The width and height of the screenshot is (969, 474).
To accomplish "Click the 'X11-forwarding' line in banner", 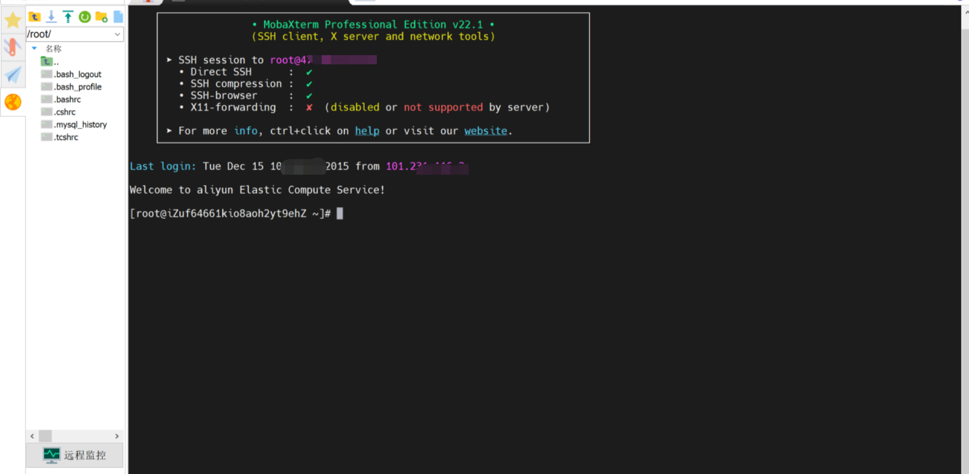I will pyautogui.click(x=364, y=107).
